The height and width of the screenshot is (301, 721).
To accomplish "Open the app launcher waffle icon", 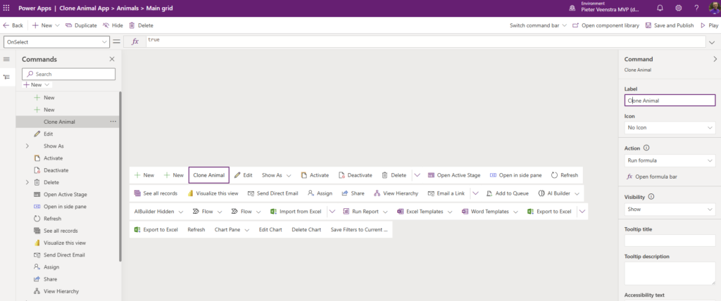I will [x=6, y=8].
